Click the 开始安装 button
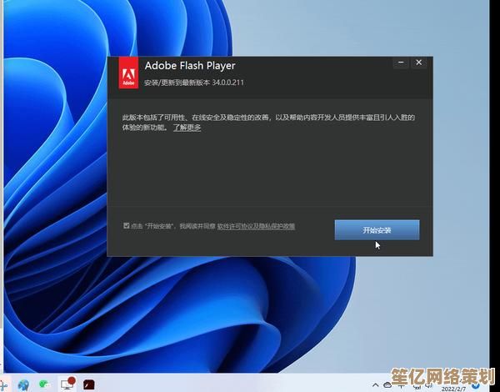The height and width of the screenshot is (392, 500). tap(377, 230)
